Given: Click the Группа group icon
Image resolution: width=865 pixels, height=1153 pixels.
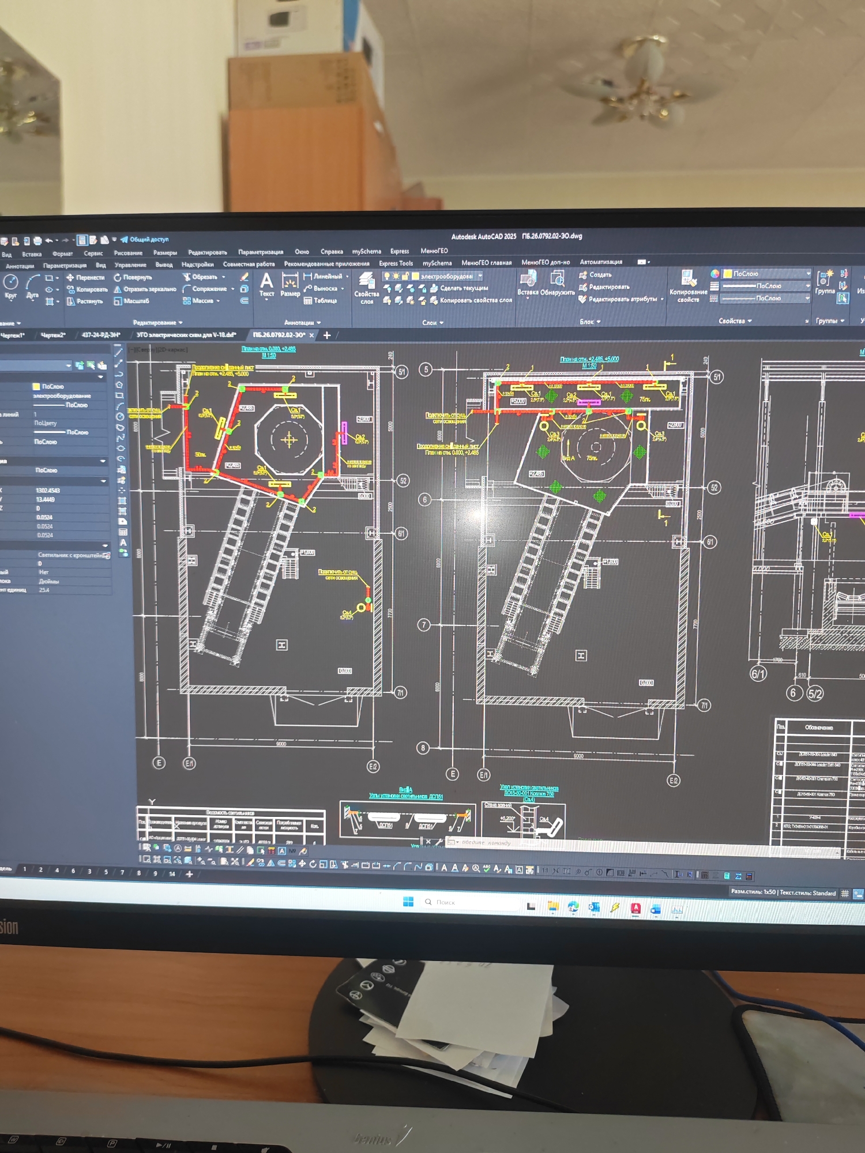Looking at the screenshot, I should coord(825,282).
